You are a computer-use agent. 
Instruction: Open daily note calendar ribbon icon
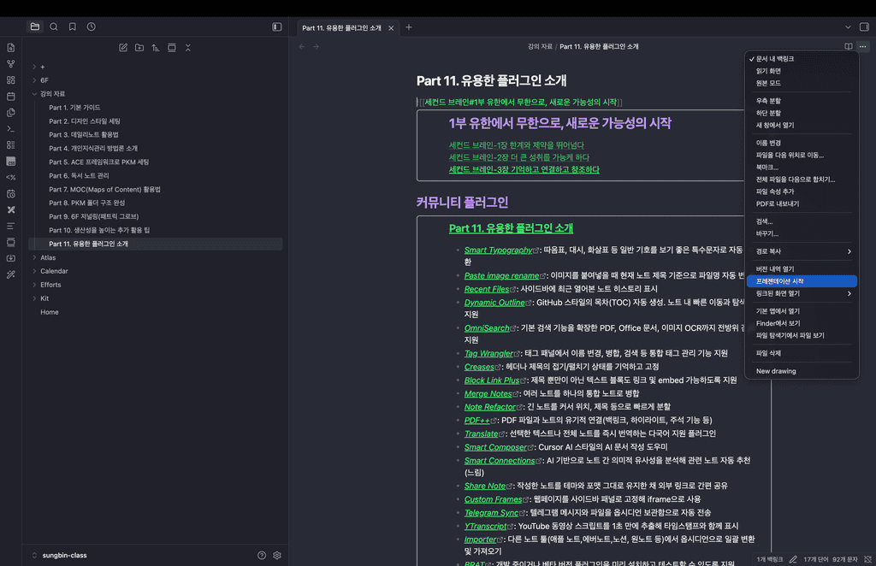coord(10,97)
